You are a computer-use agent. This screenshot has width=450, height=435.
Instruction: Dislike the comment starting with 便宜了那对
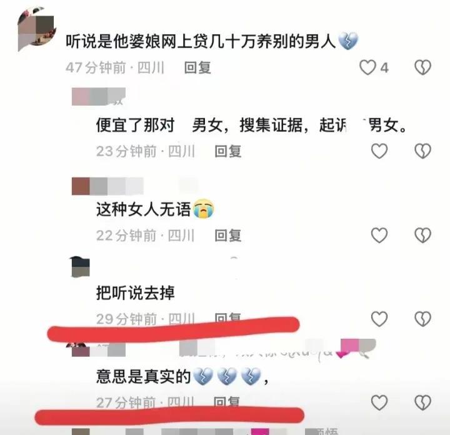(422, 151)
